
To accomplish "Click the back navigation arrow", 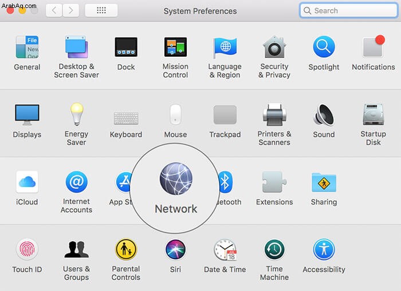I will 54,10.
